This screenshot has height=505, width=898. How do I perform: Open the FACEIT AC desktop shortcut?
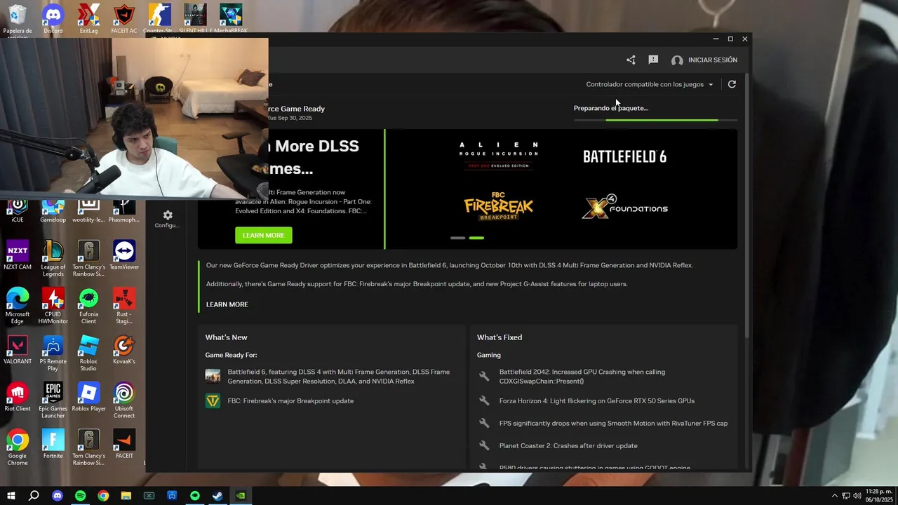pyautogui.click(x=124, y=19)
